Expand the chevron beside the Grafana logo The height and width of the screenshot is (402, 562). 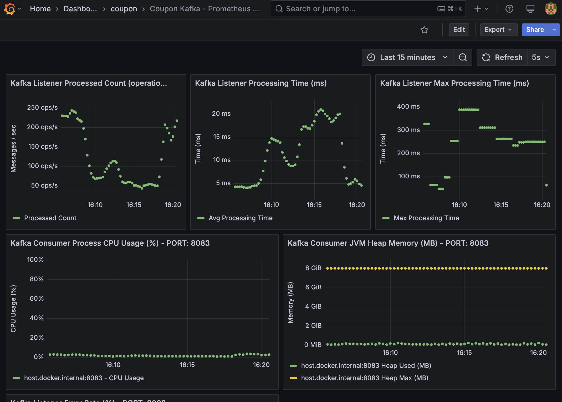tap(20, 9)
